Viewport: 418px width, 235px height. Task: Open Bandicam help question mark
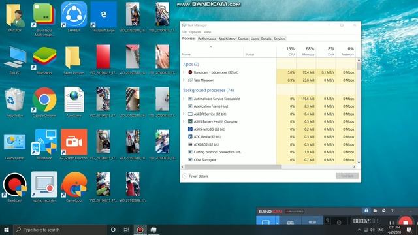[392, 210]
